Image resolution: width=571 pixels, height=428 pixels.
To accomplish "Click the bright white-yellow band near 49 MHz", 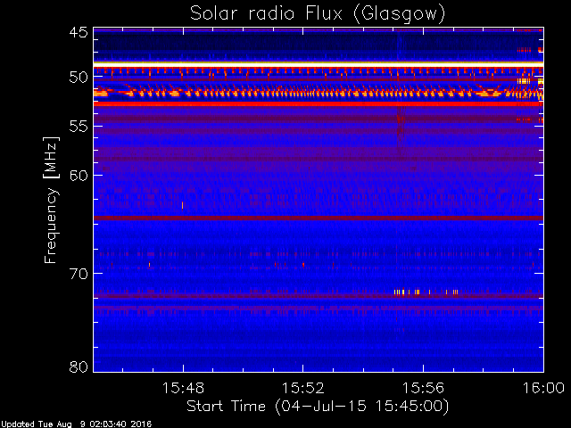I will pyautogui.click(x=319, y=64).
